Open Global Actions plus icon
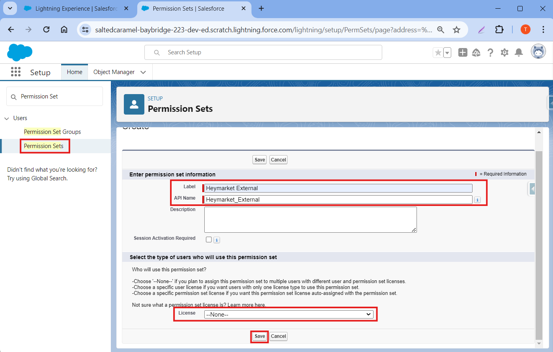Screen dimensions: 553x352 tap(463, 52)
